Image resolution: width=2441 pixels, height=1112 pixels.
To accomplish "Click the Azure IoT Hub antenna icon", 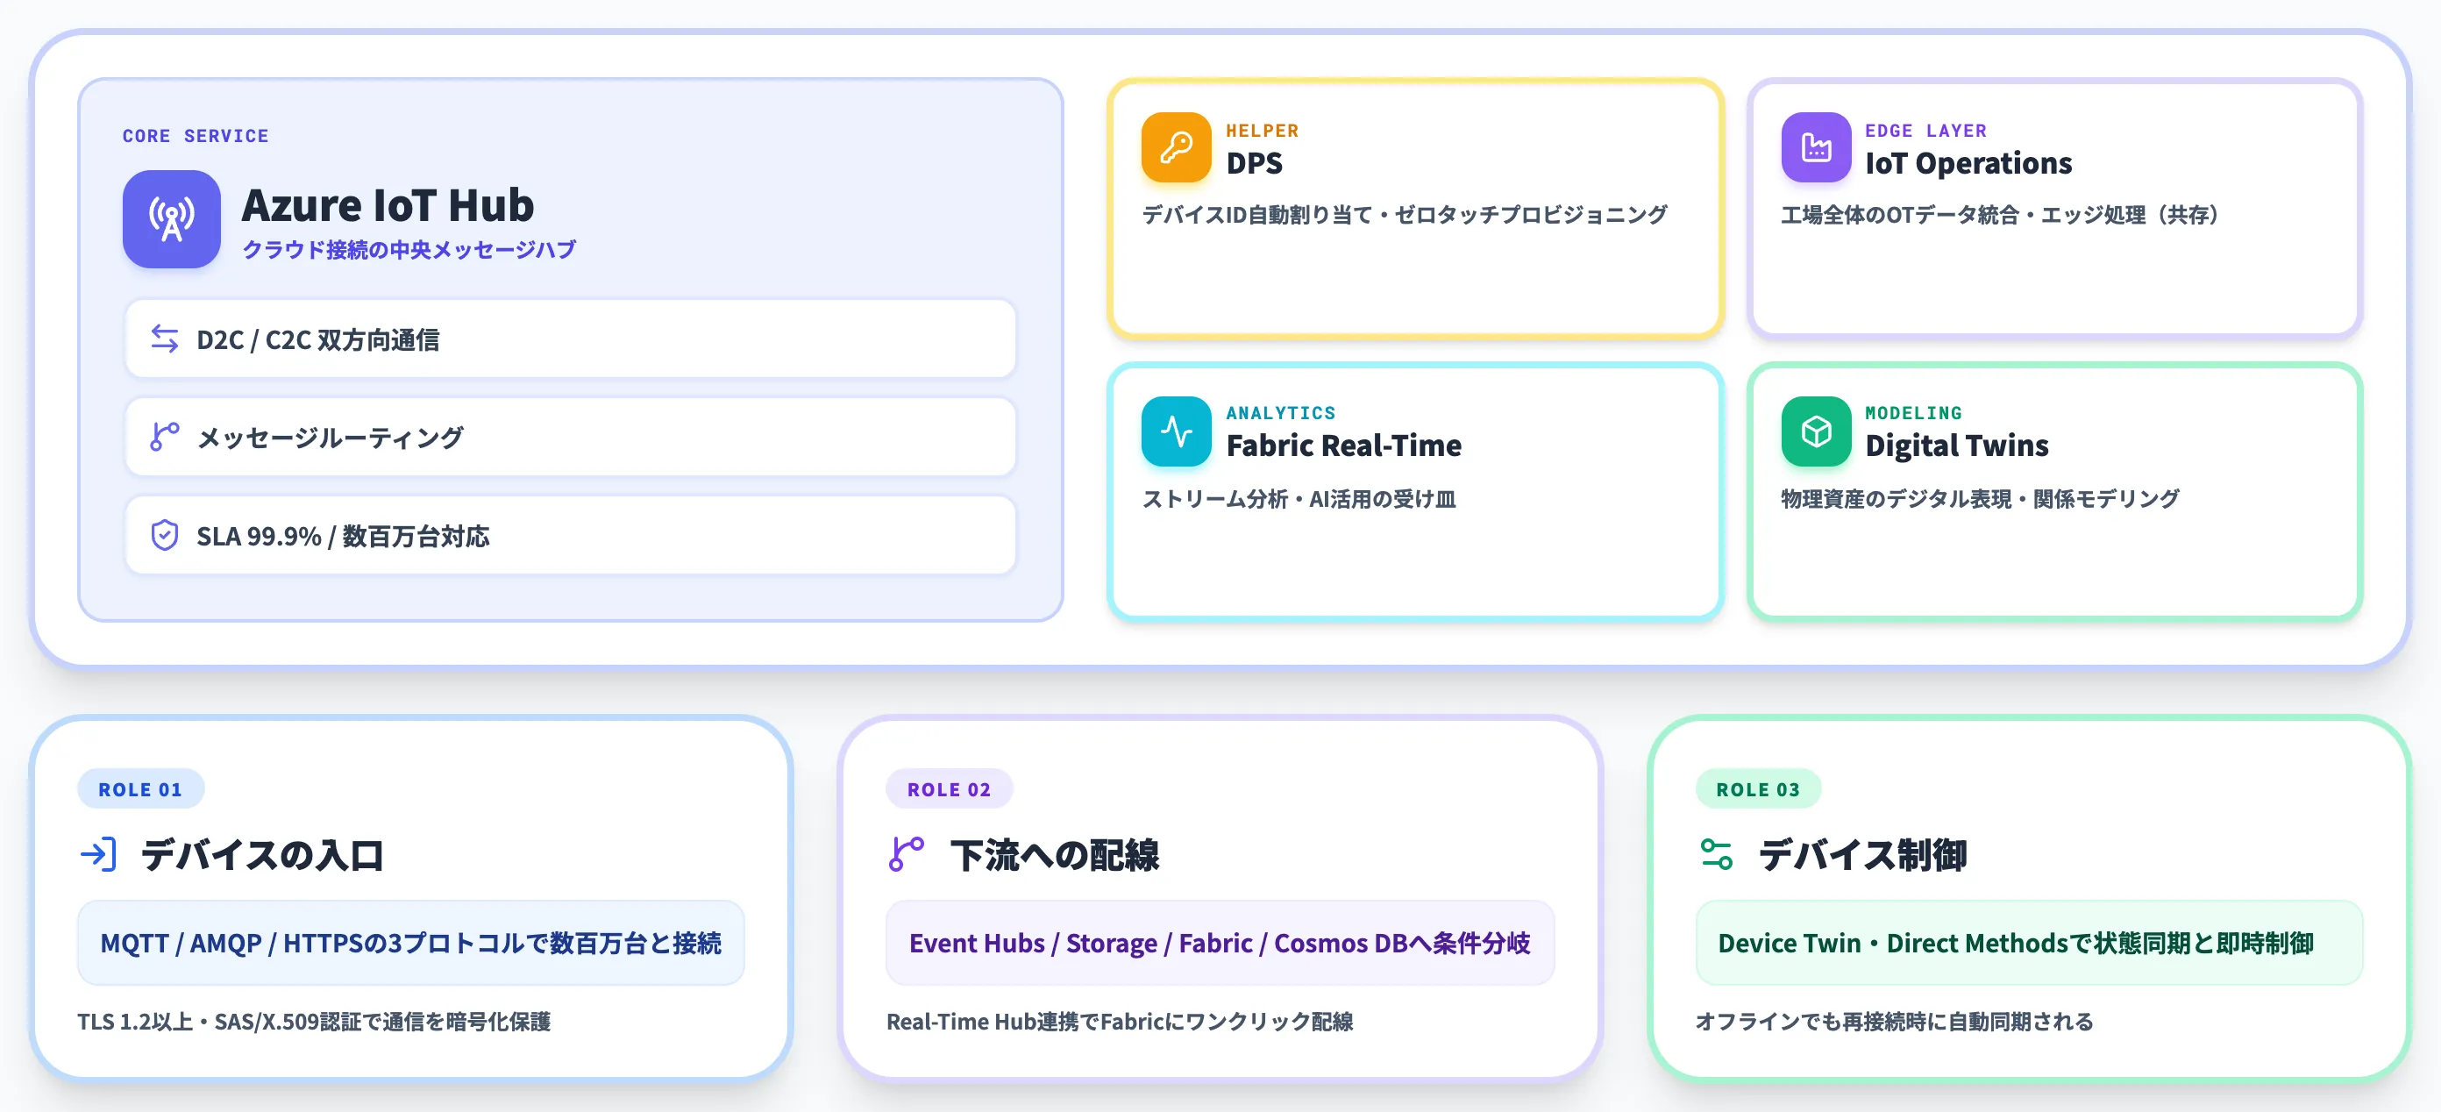I will (x=172, y=219).
